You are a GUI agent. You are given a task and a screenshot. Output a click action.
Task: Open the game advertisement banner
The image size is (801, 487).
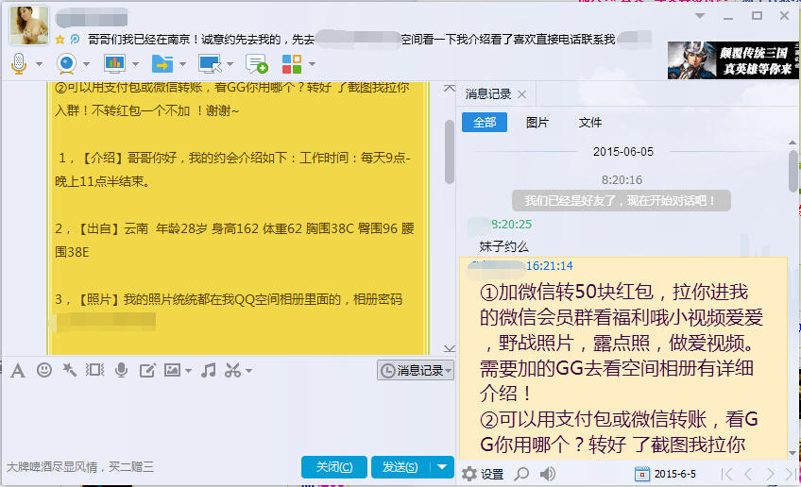point(733,60)
